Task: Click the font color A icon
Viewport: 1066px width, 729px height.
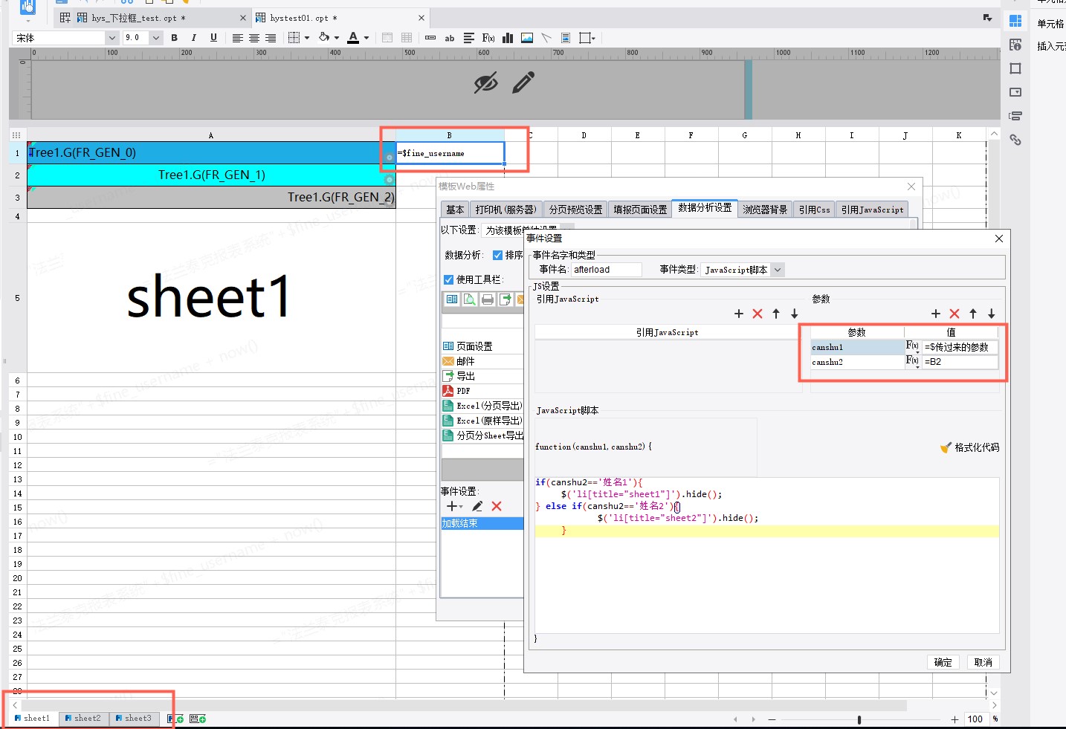Action: click(x=354, y=38)
